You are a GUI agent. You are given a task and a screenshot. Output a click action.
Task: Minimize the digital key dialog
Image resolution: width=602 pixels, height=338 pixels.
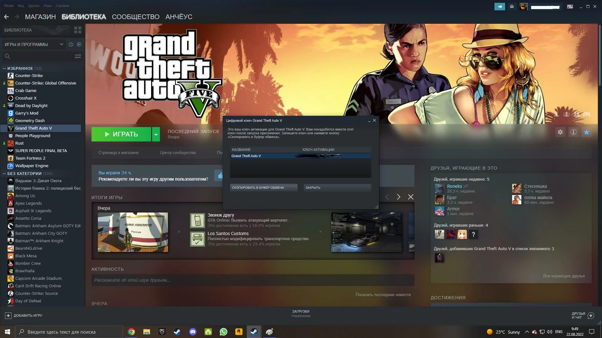pos(369,120)
